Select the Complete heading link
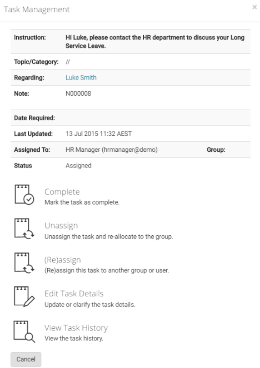The height and width of the screenshot is (368, 260). [x=62, y=192]
